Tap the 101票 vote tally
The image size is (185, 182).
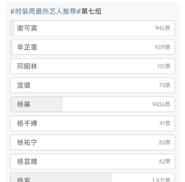point(163,67)
